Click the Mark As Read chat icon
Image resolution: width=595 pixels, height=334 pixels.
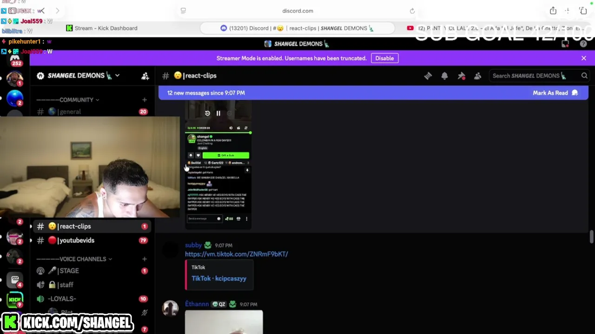[575, 93]
